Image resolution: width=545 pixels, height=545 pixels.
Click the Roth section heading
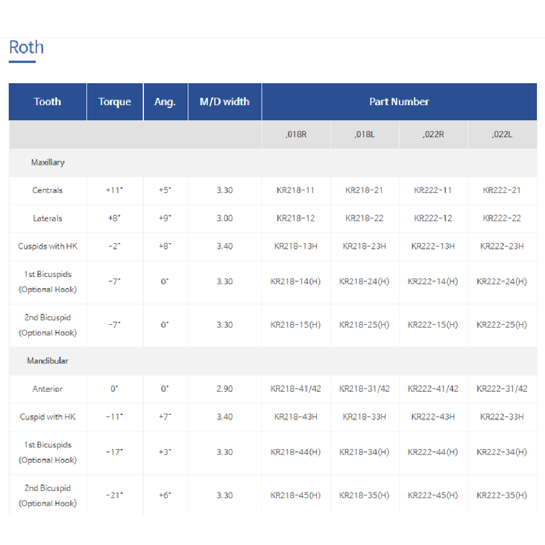[x=26, y=47]
